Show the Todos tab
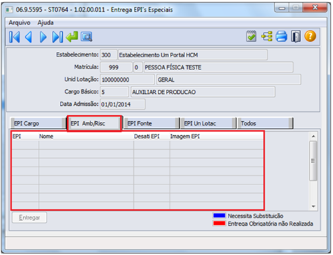This screenshot has height=255, width=333. click(x=265, y=123)
